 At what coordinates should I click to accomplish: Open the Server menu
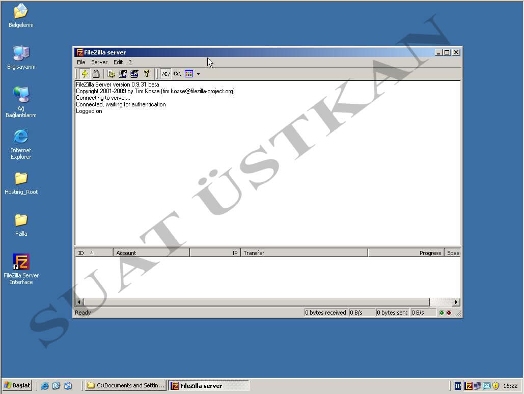(x=99, y=62)
